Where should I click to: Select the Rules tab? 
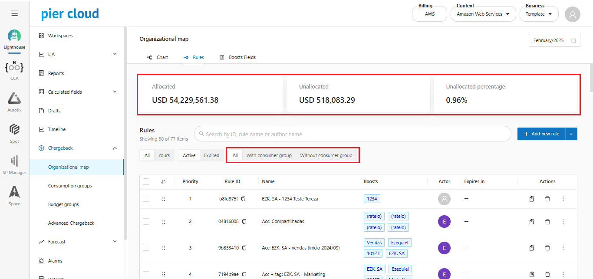tap(194, 57)
